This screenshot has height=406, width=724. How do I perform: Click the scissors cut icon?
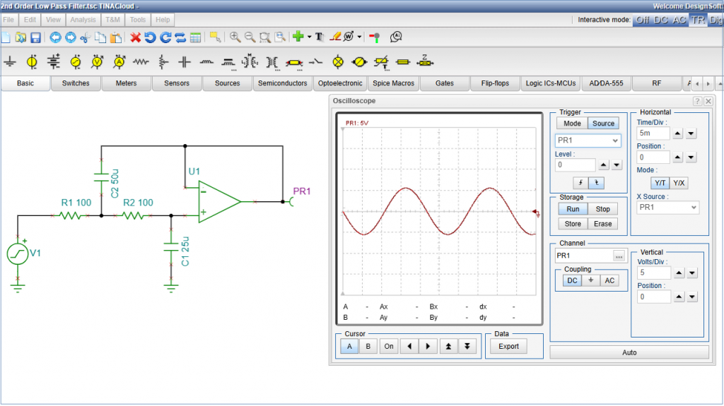tap(86, 37)
